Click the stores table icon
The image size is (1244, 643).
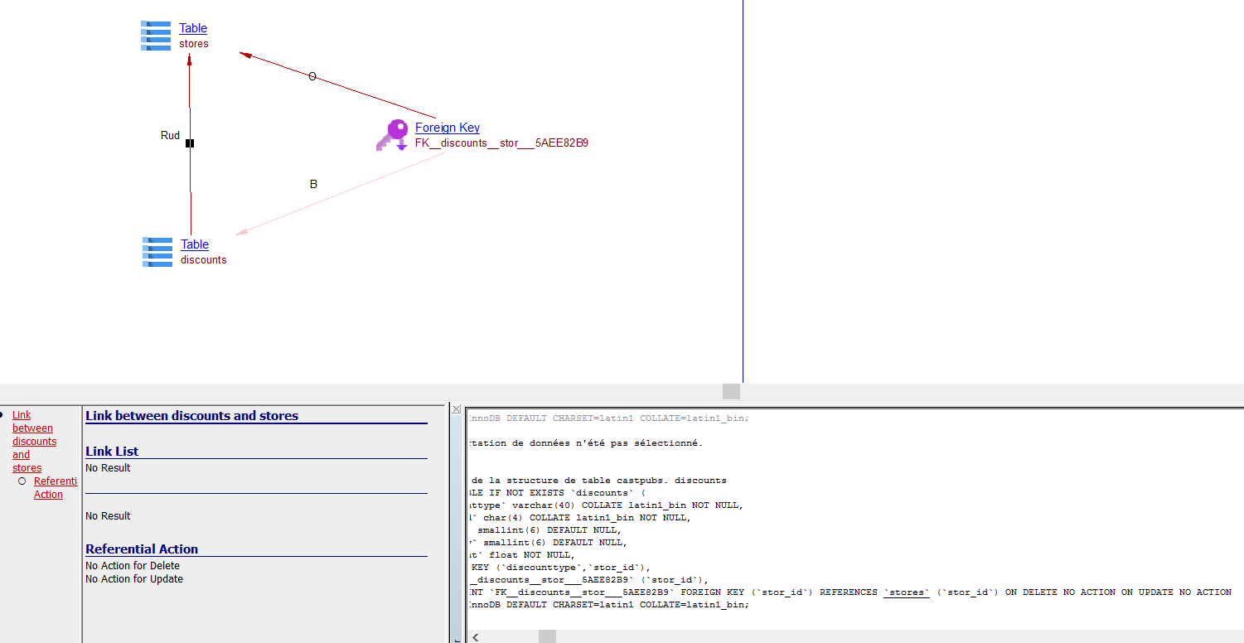[x=156, y=36]
